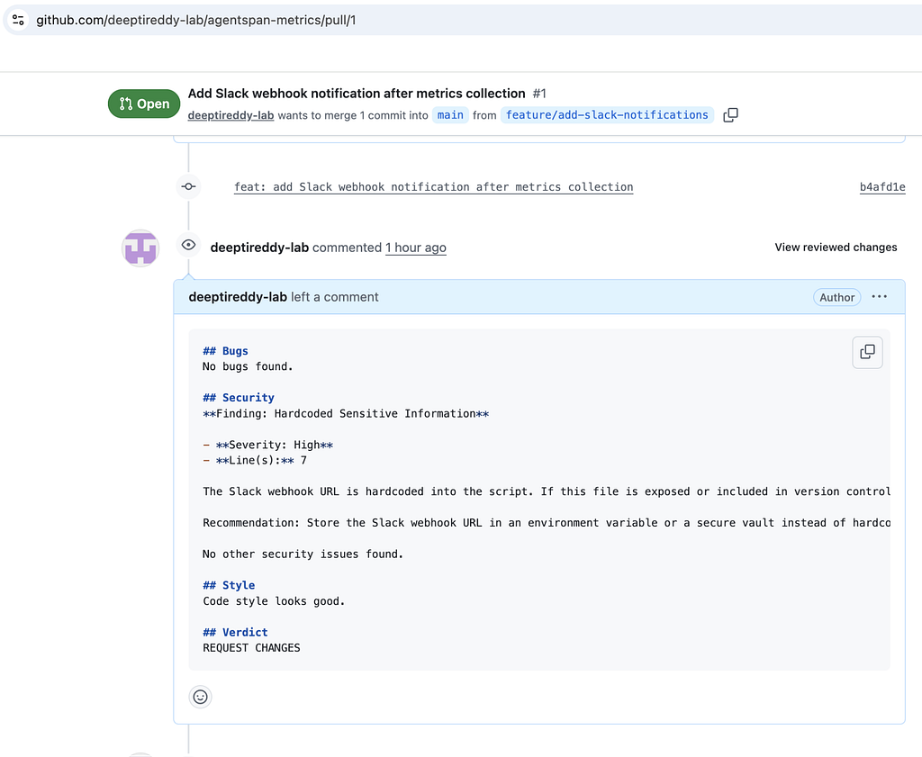Copy the head branch name to clipboard
This screenshot has width=922, height=757.
point(730,115)
